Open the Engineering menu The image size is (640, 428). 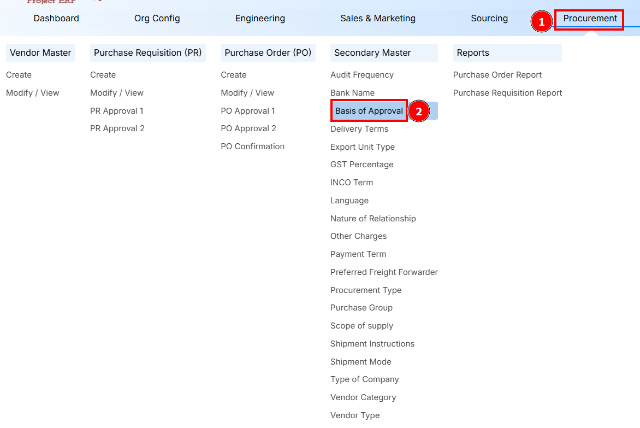tap(260, 19)
